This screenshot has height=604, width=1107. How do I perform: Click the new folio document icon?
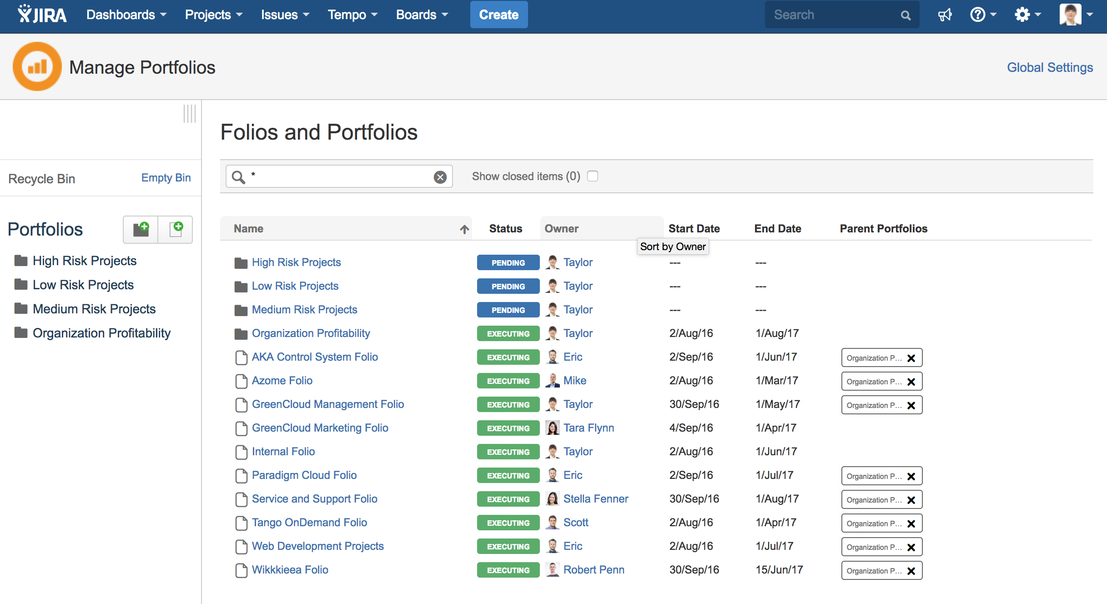point(176,229)
